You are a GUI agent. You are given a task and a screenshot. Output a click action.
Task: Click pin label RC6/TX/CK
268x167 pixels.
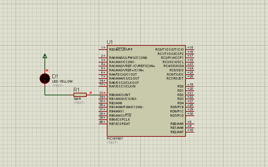[175, 75]
